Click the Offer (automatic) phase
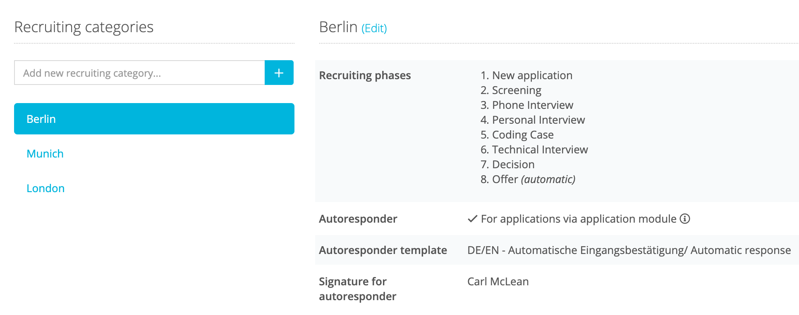The width and height of the screenshot is (799, 315). tap(528, 179)
